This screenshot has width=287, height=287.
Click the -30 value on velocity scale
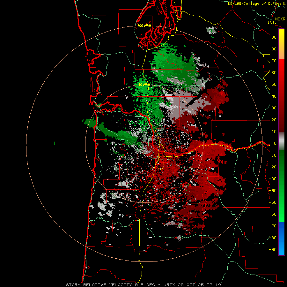point(273,179)
